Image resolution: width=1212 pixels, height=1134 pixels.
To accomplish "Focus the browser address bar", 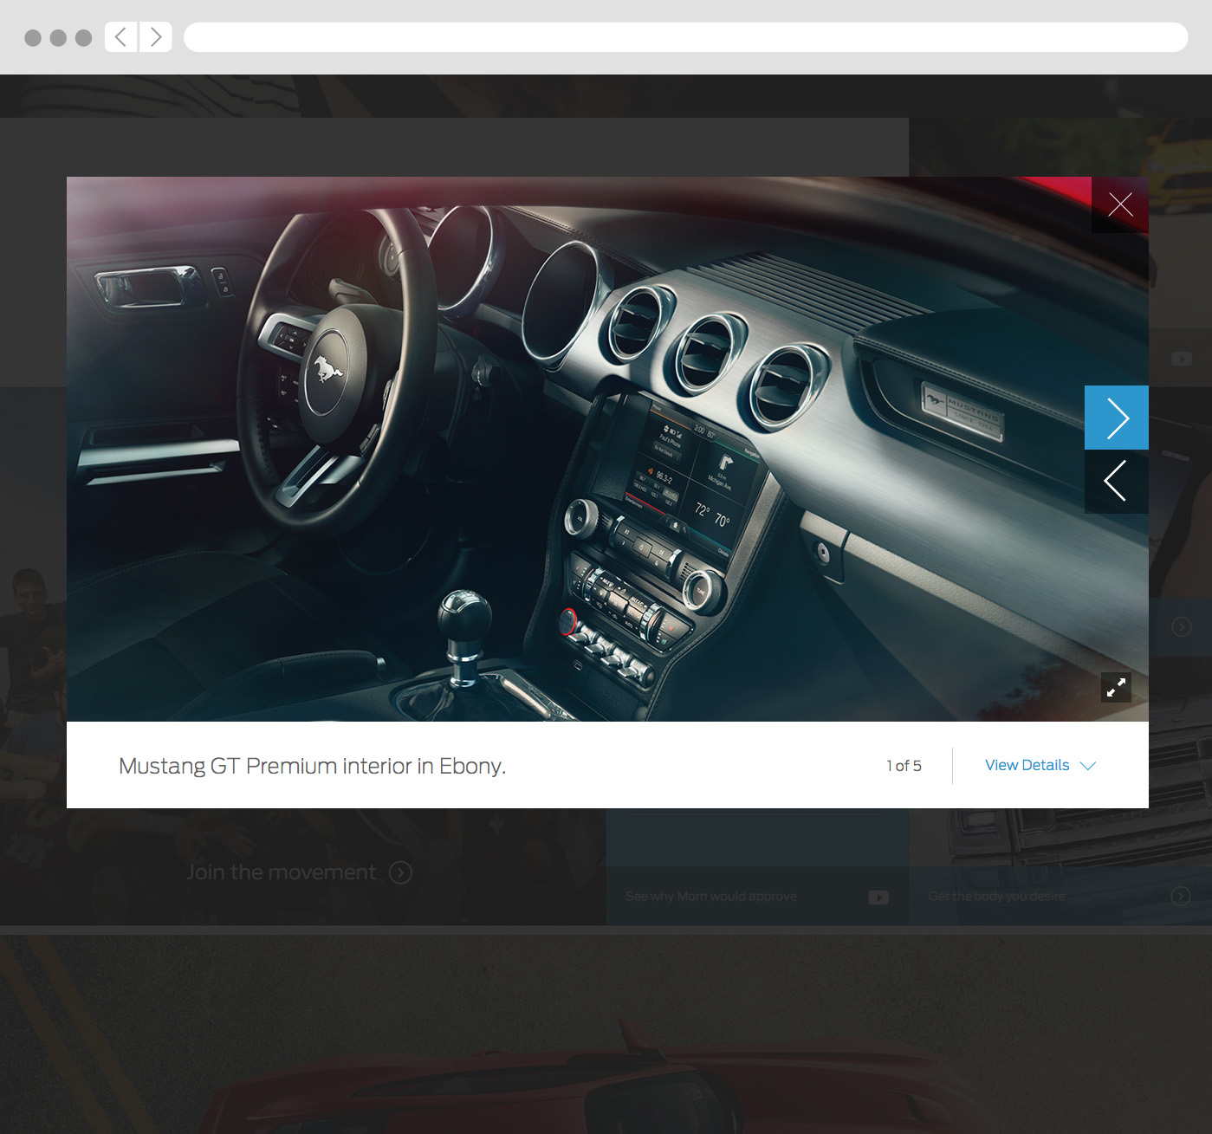I will [x=685, y=37].
